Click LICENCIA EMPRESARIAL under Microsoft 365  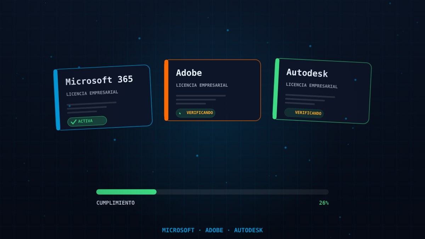pos(92,93)
